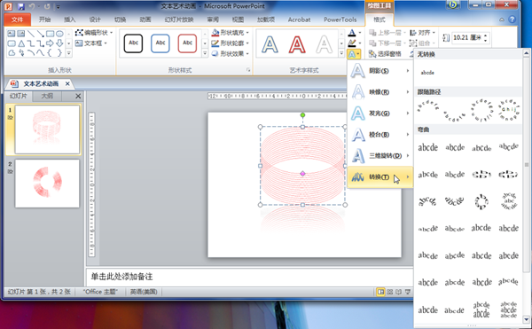532x329 pixels.
Task: Expand the WordArt styles gallery
Action: [x=341, y=53]
